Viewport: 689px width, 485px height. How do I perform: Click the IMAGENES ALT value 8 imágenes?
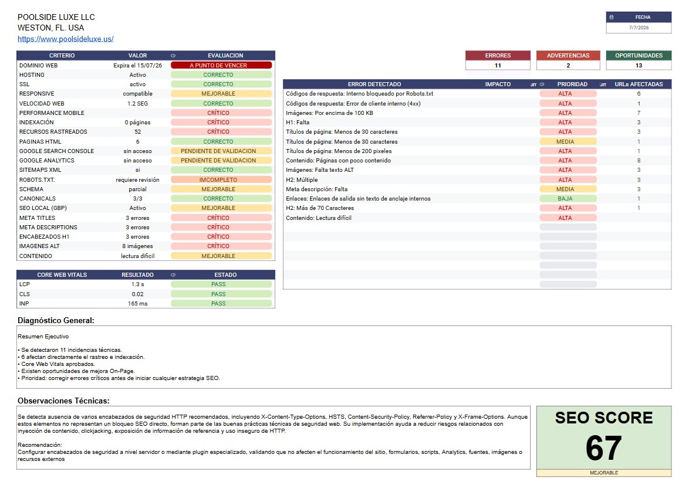(137, 246)
